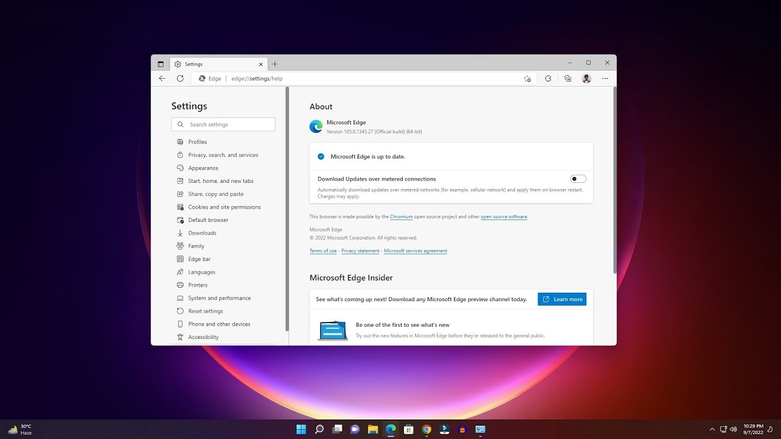Image resolution: width=781 pixels, height=439 pixels.
Task: Open the weather widget showing 30°C Haze
Action: [x=20, y=429]
